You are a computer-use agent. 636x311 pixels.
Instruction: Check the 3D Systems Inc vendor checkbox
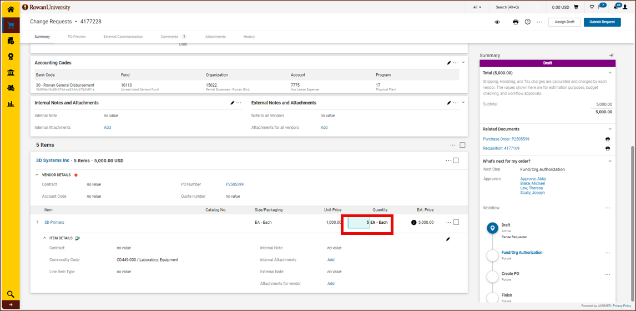coord(456,160)
